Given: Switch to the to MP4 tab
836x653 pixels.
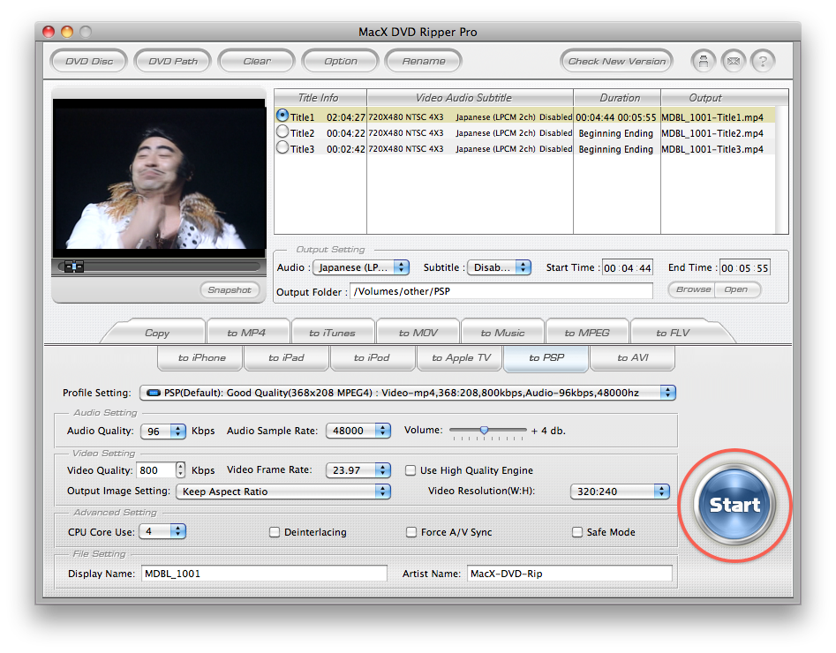Looking at the screenshot, I should point(246,333).
